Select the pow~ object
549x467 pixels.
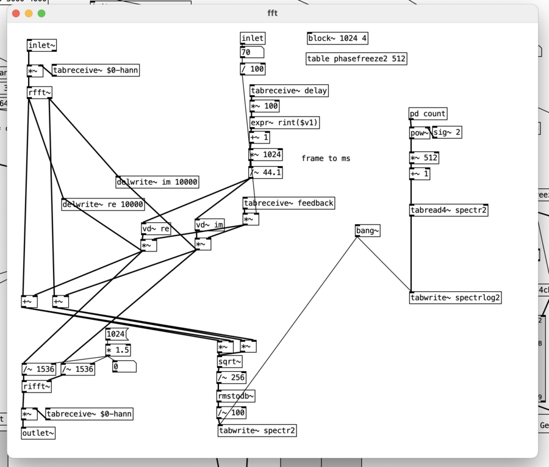[420, 133]
